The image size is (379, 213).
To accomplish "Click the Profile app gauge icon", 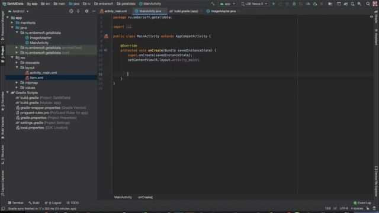I will (x=308, y=4).
